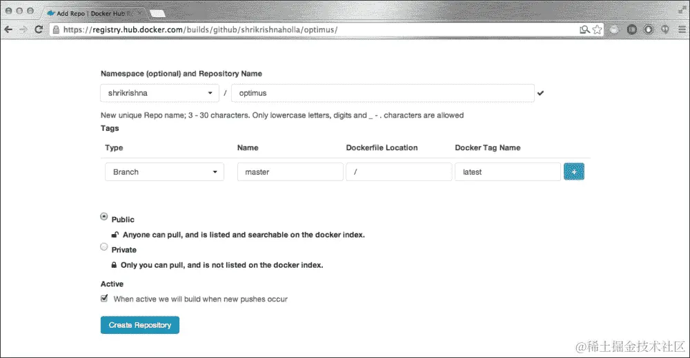Click the browser forward arrow
The image size is (690, 358).
pyautogui.click(x=23, y=30)
